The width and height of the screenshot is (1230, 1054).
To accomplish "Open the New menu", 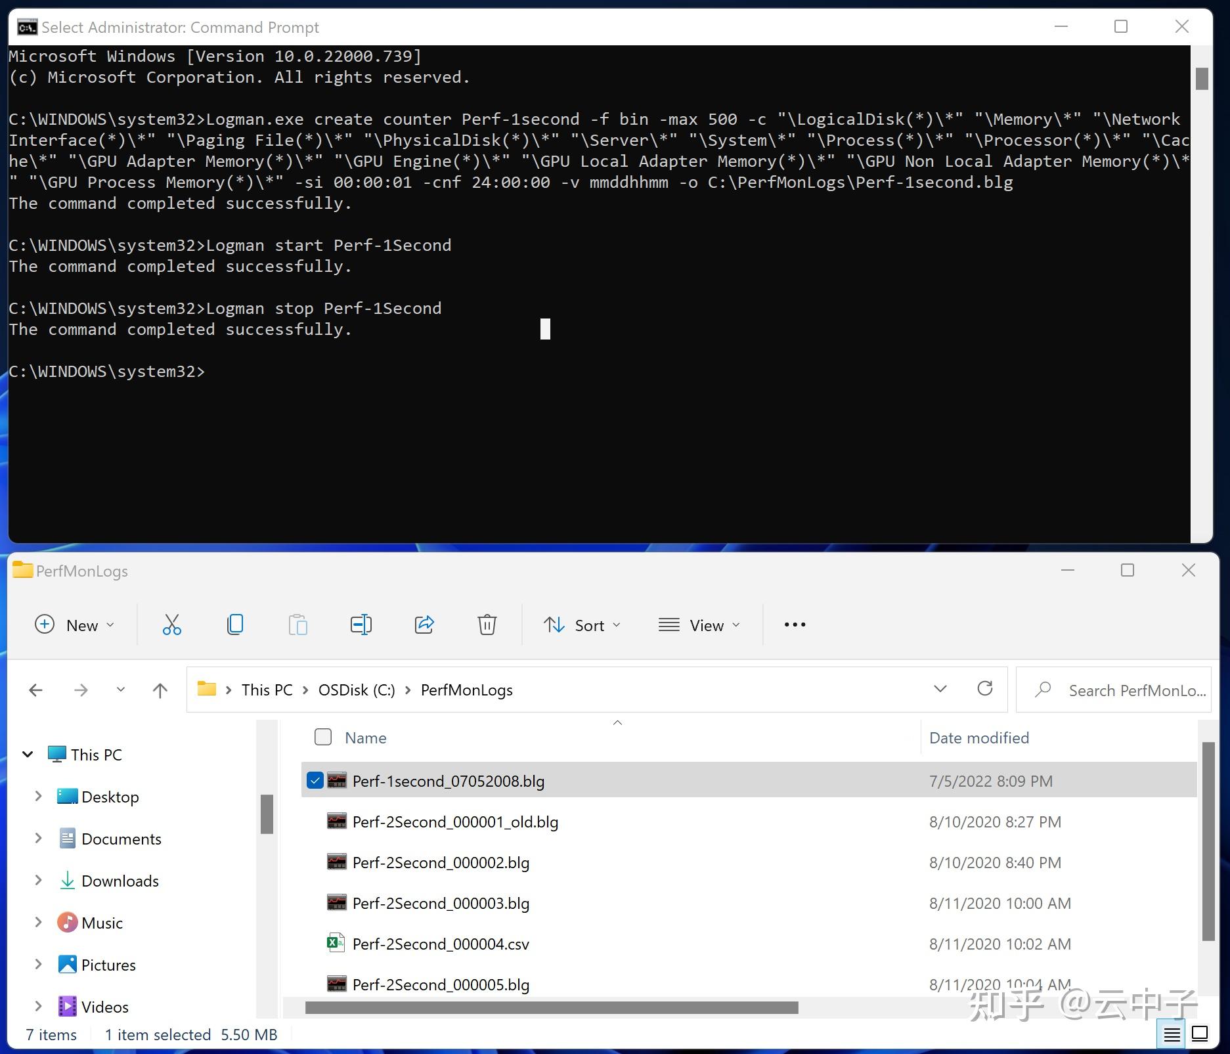I will click(x=74, y=625).
